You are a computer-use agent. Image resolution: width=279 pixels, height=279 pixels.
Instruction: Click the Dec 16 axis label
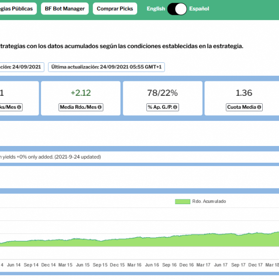pyautogui.click(x=186, y=265)
